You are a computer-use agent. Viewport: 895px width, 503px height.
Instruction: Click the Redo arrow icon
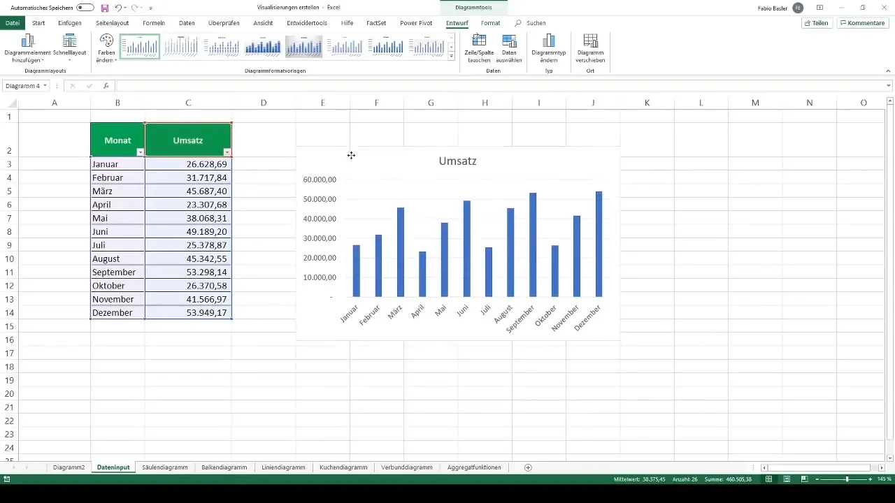tap(135, 8)
